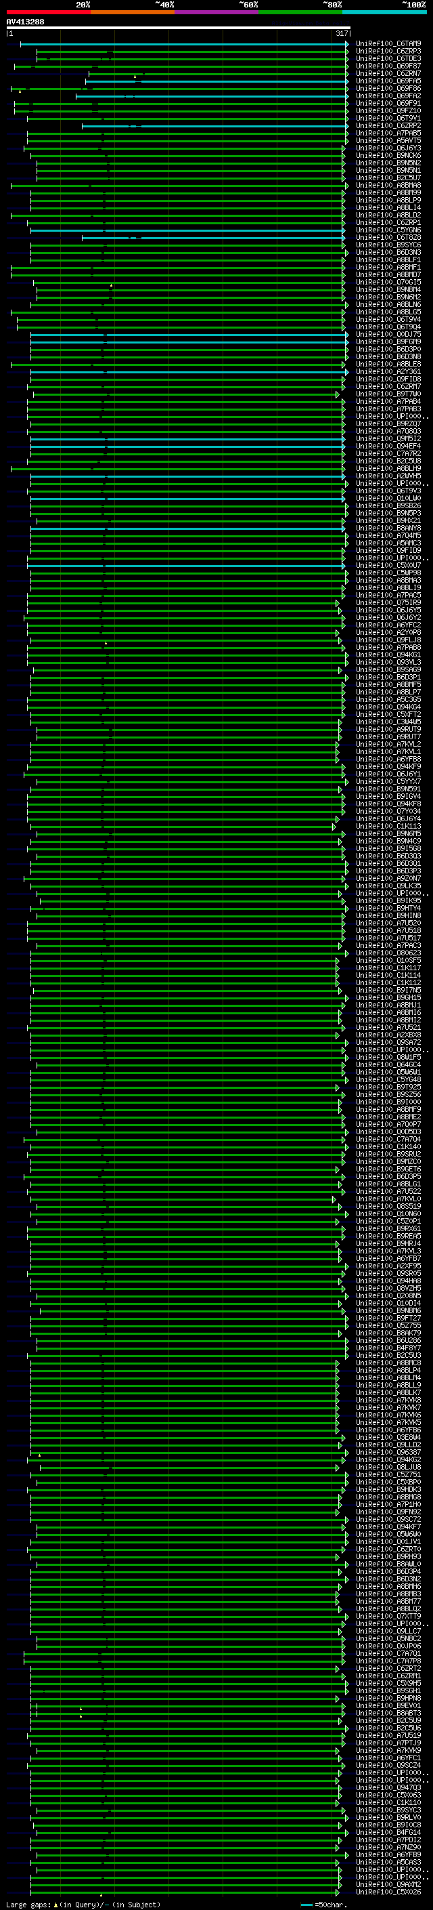Select the UniRef100_B4FG14 hit label
Viewport: 433px width, 1910px height.
(388, 1832)
